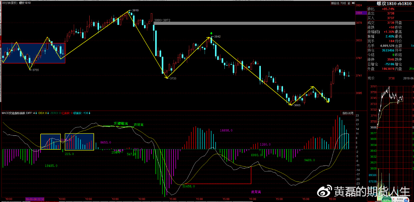The height and width of the screenshot is (202, 414).
Task: Click the 绿面积 value down arrow
Action: point(90,113)
